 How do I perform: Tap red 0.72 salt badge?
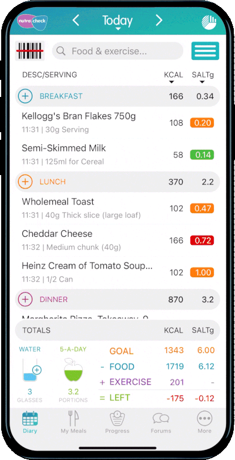(203, 240)
